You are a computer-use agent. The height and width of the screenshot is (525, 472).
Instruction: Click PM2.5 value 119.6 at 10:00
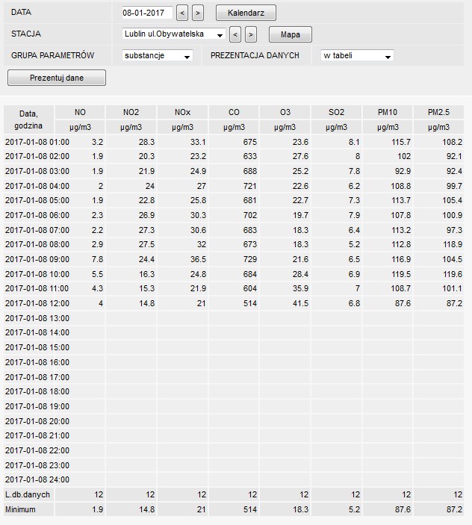[x=453, y=274]
